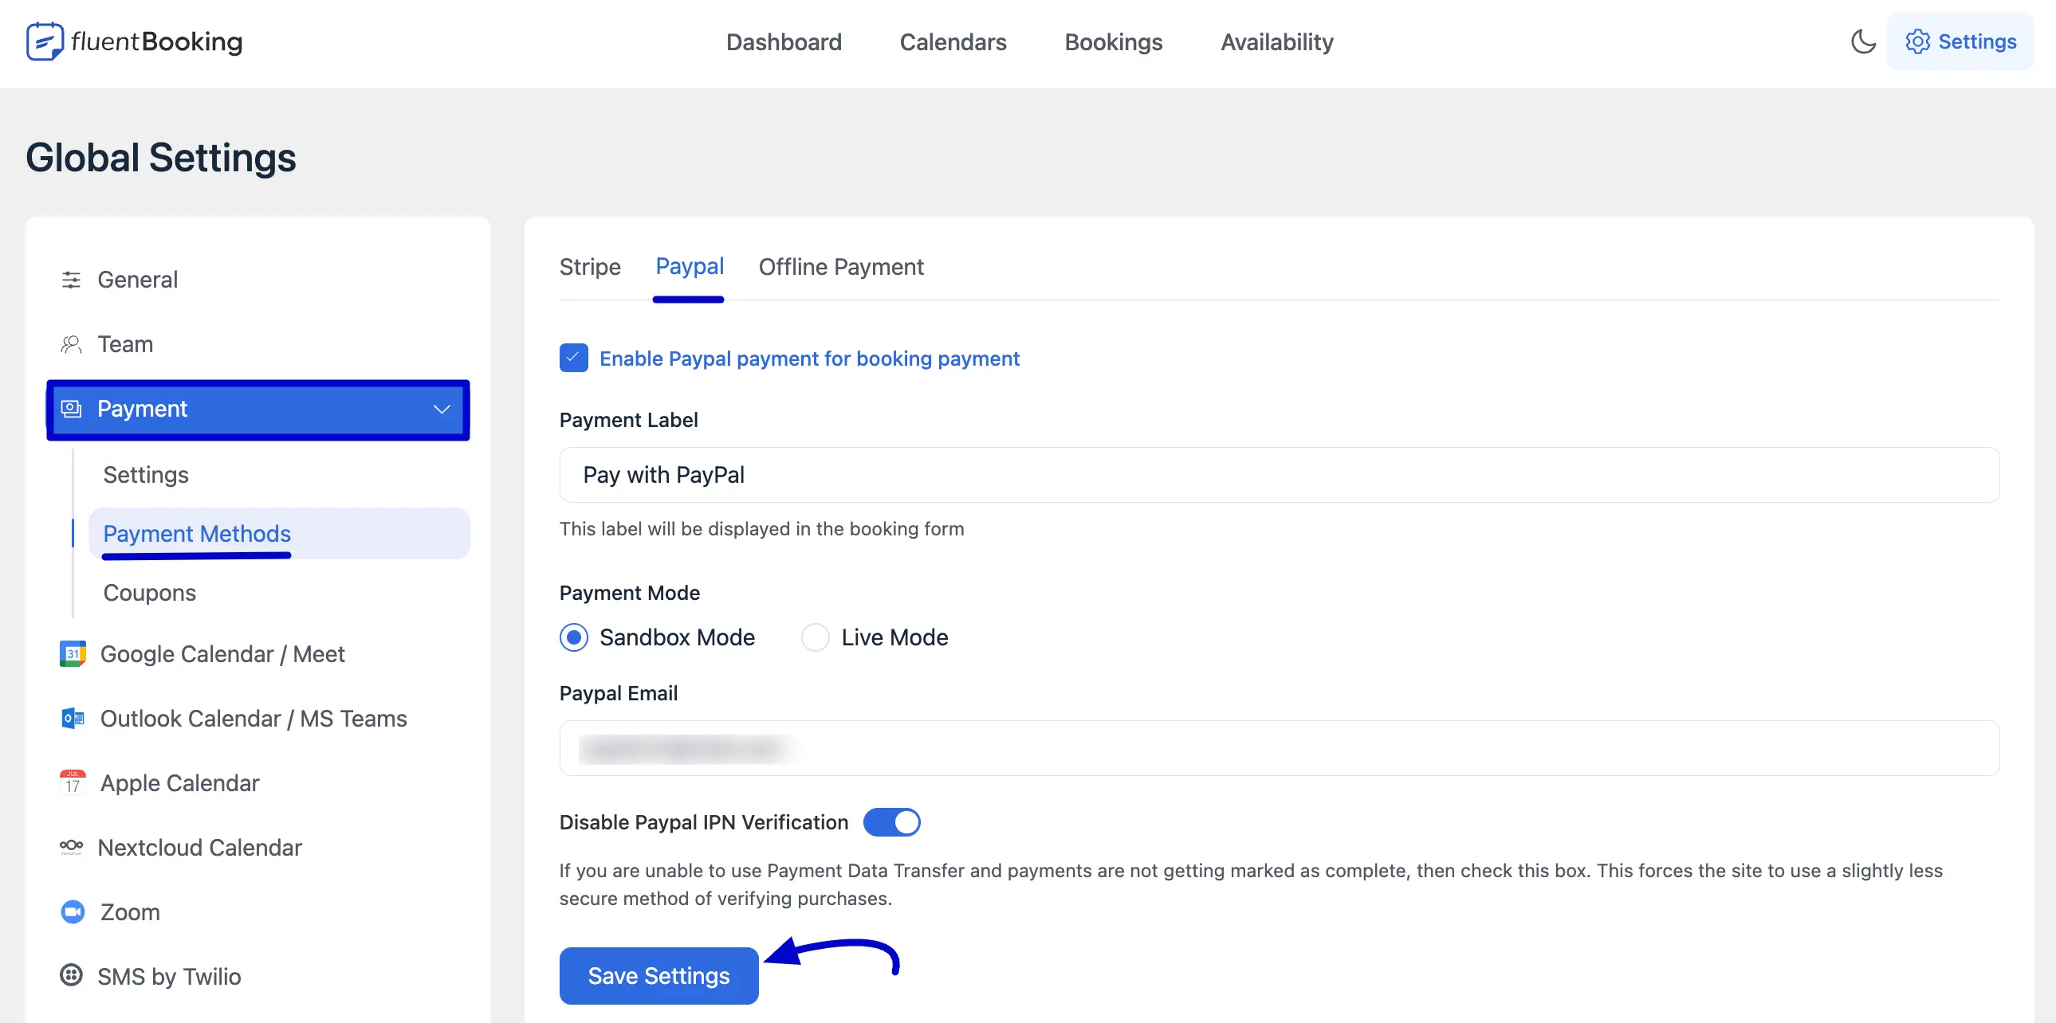Open Settings button in header

coord(1960,41)
